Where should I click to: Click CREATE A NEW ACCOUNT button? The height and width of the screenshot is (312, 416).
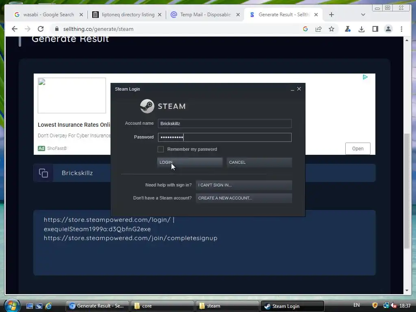pyautogui.click(x=244, y=198)
